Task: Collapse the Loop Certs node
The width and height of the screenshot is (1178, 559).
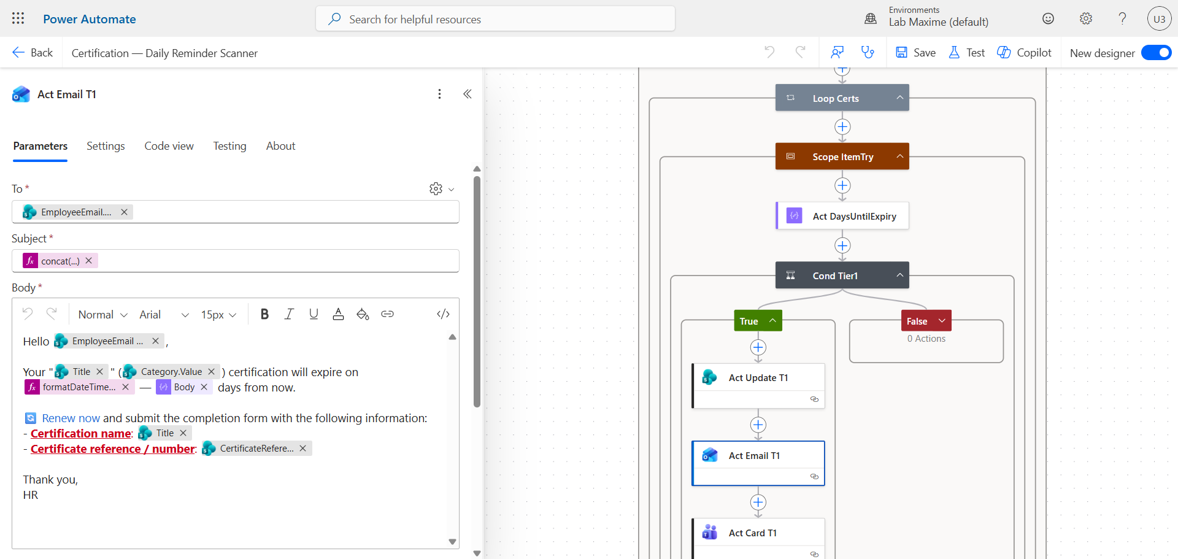Action: point(899,98)
